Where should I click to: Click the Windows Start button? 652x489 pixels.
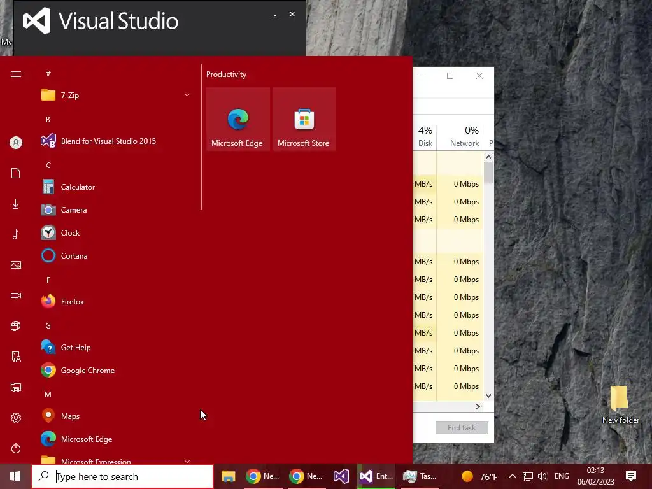[15, 476]
